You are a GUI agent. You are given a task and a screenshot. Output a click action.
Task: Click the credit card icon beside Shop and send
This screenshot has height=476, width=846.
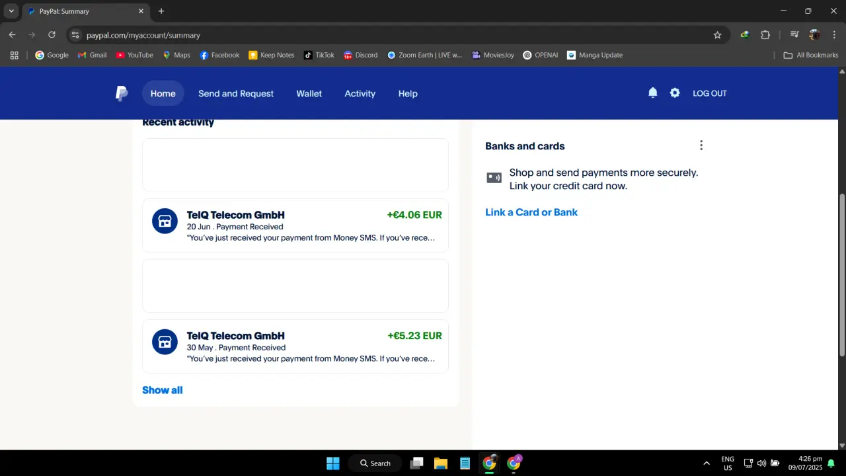[494, 177]
